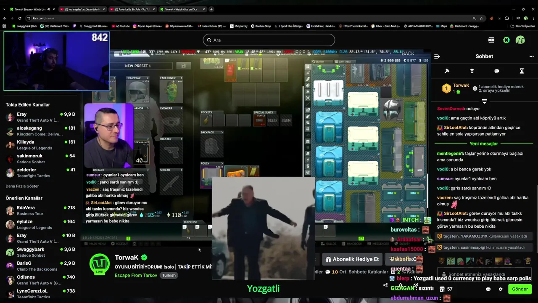
Task: Open Gelen Kutusu Gmail bookmark
Action: (212, 26)
